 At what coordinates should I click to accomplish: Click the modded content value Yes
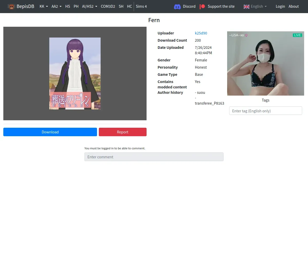(x=198, y=82)
